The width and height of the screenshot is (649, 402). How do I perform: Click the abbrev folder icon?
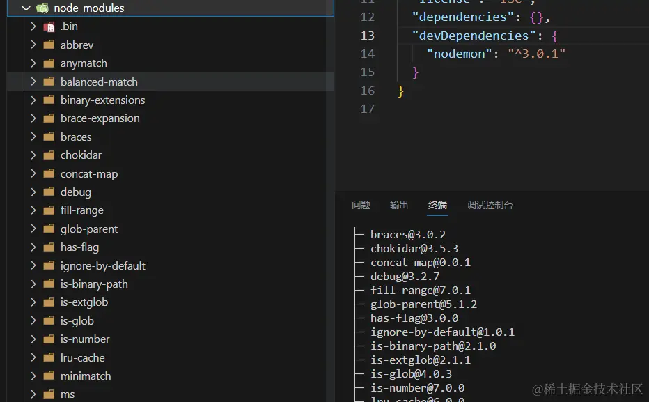[x=49, y=45]
